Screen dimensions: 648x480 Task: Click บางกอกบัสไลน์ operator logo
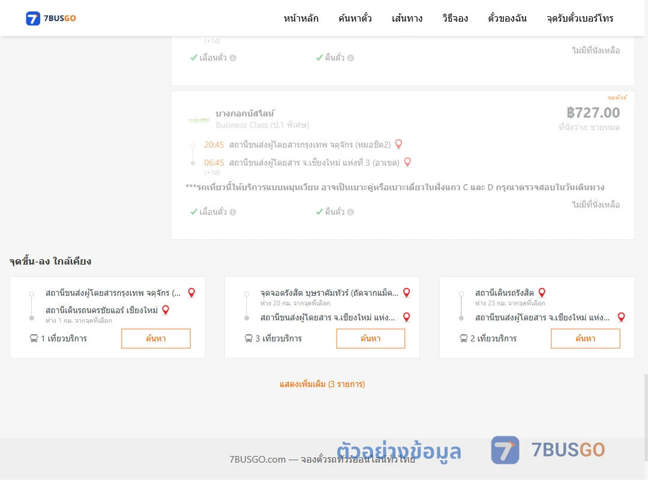tap(199, 120)
